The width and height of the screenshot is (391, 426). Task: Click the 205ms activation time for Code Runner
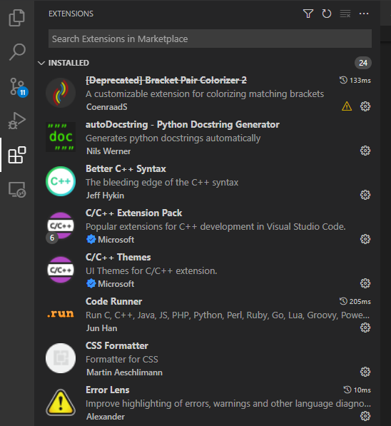tap(355, 302)
